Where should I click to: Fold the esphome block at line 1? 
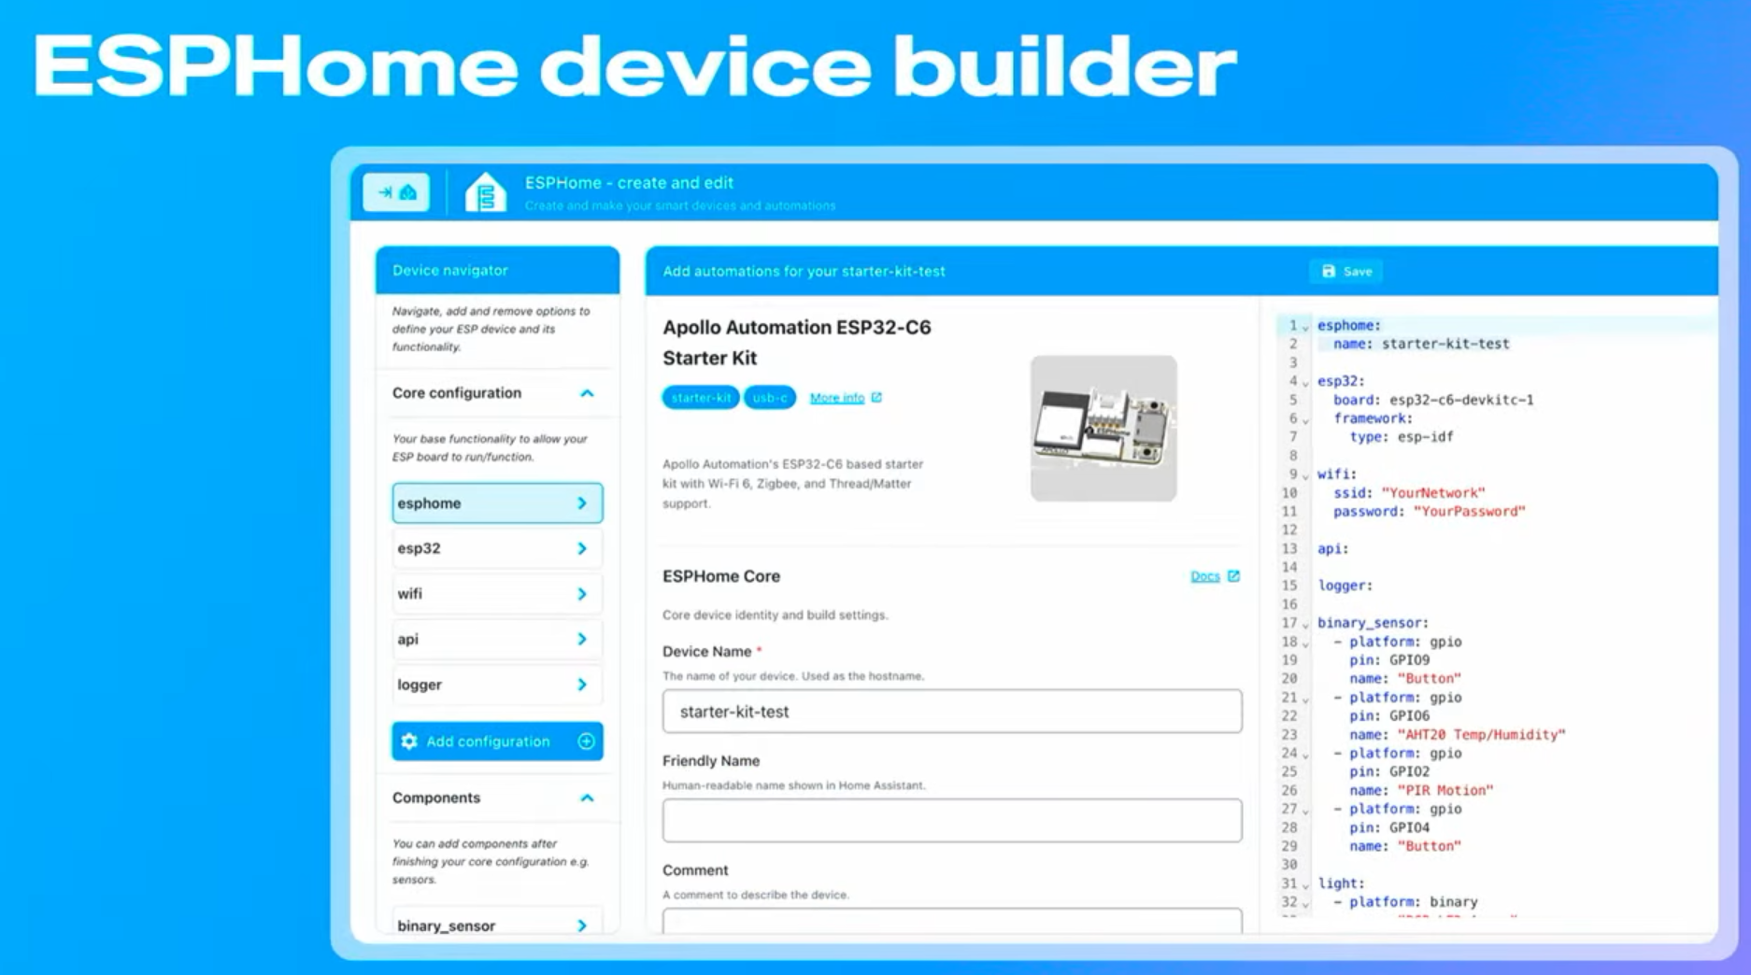1305,327
